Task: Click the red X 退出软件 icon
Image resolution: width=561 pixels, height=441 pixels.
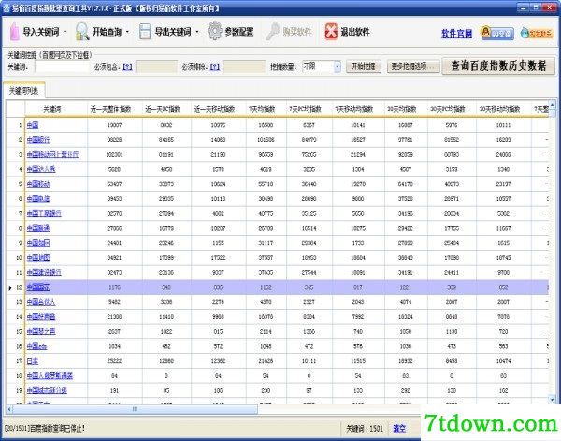Action: click(x=331, y=31)
